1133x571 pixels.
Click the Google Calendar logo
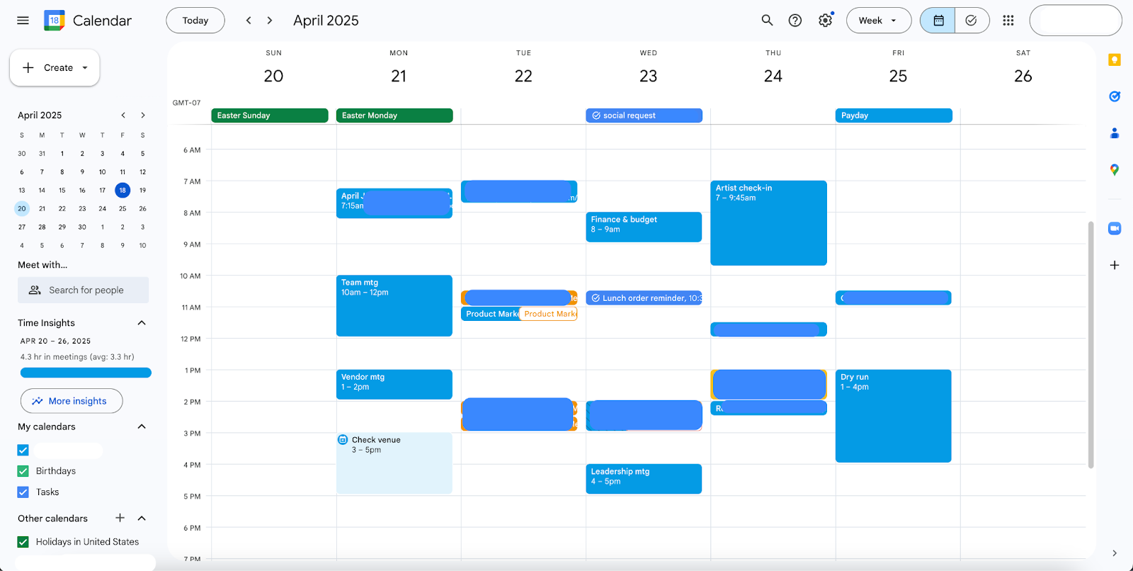pos(55,21)
